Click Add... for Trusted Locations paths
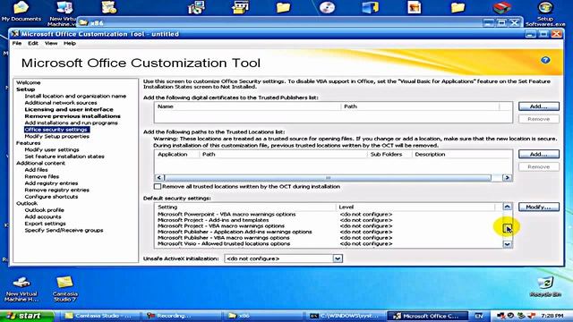This screenshot has width=573, height=322. click(x=539, y=154)
